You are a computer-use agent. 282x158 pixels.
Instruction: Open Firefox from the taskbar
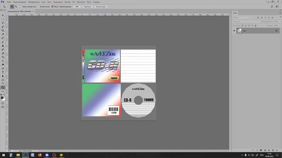[40, 155]
